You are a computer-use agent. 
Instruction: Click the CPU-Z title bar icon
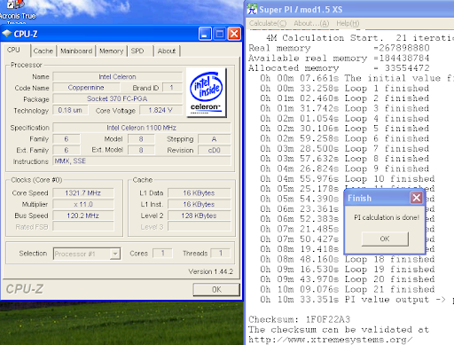(7, 34)
